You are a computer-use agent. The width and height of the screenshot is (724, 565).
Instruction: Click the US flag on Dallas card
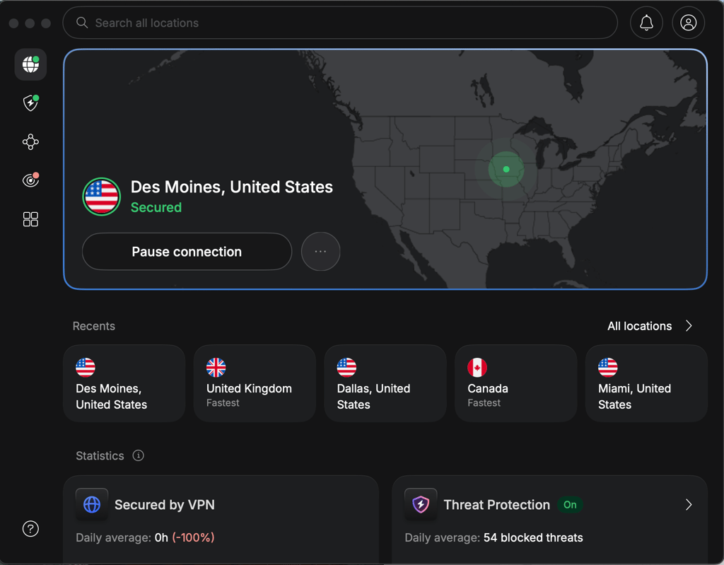(x=346, y=368)
